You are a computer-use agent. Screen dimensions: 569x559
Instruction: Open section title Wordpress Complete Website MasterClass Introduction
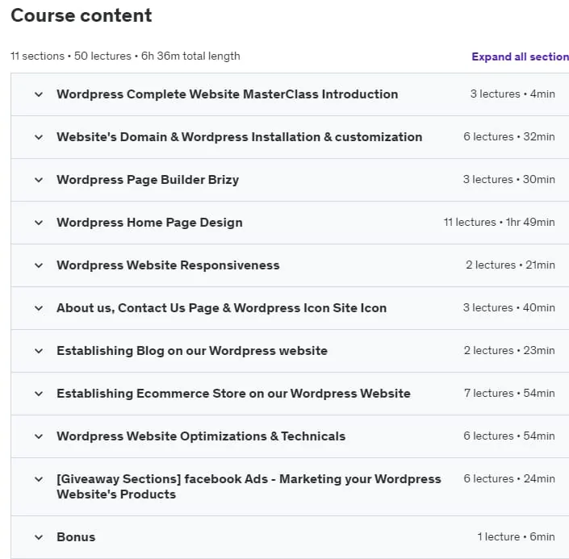(x=227, y=94)
